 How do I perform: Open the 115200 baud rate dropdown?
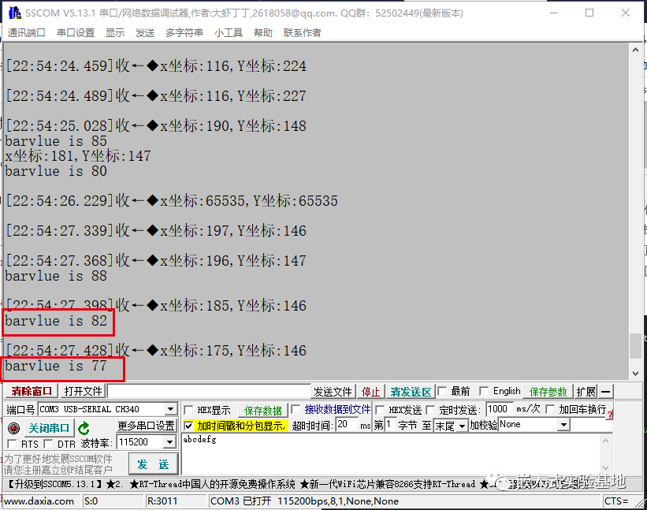[169, 442]
